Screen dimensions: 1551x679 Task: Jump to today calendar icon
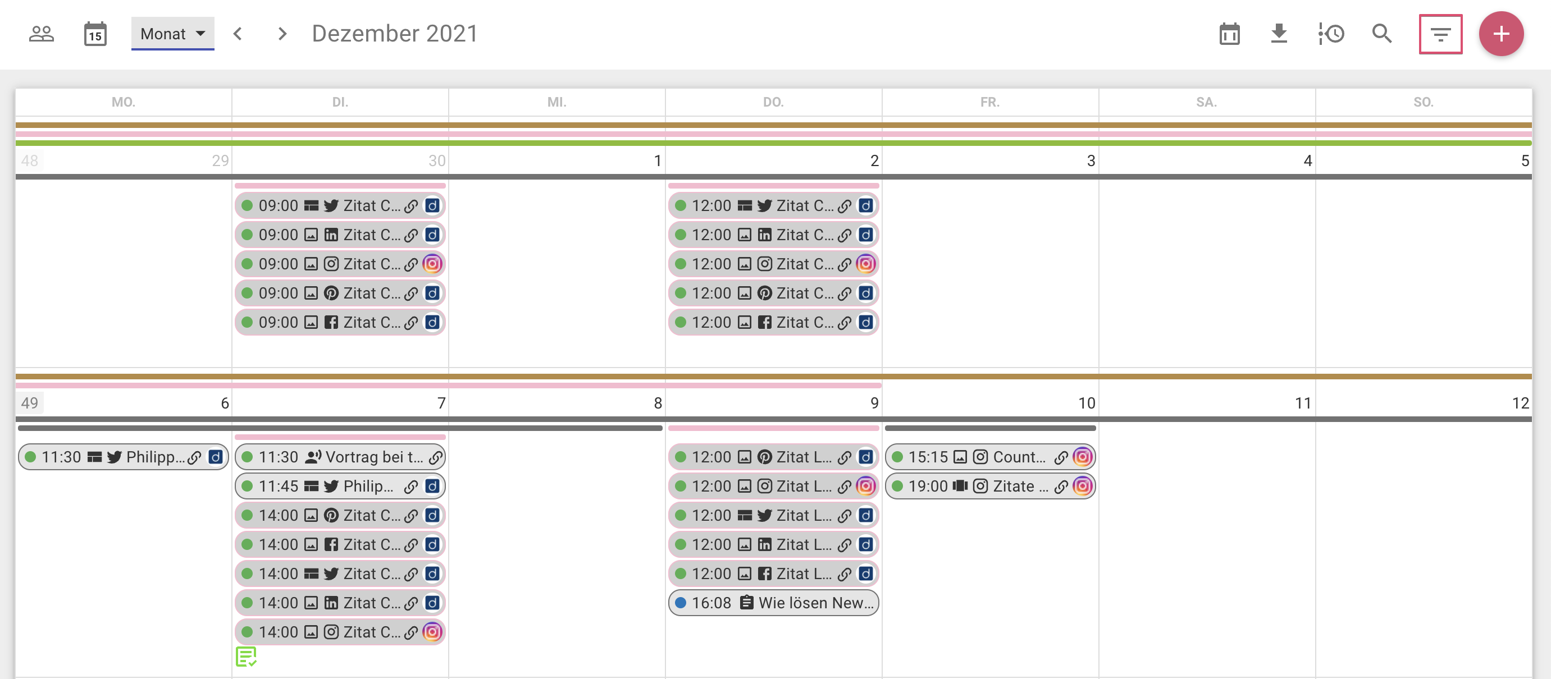(x=95, y=34)
